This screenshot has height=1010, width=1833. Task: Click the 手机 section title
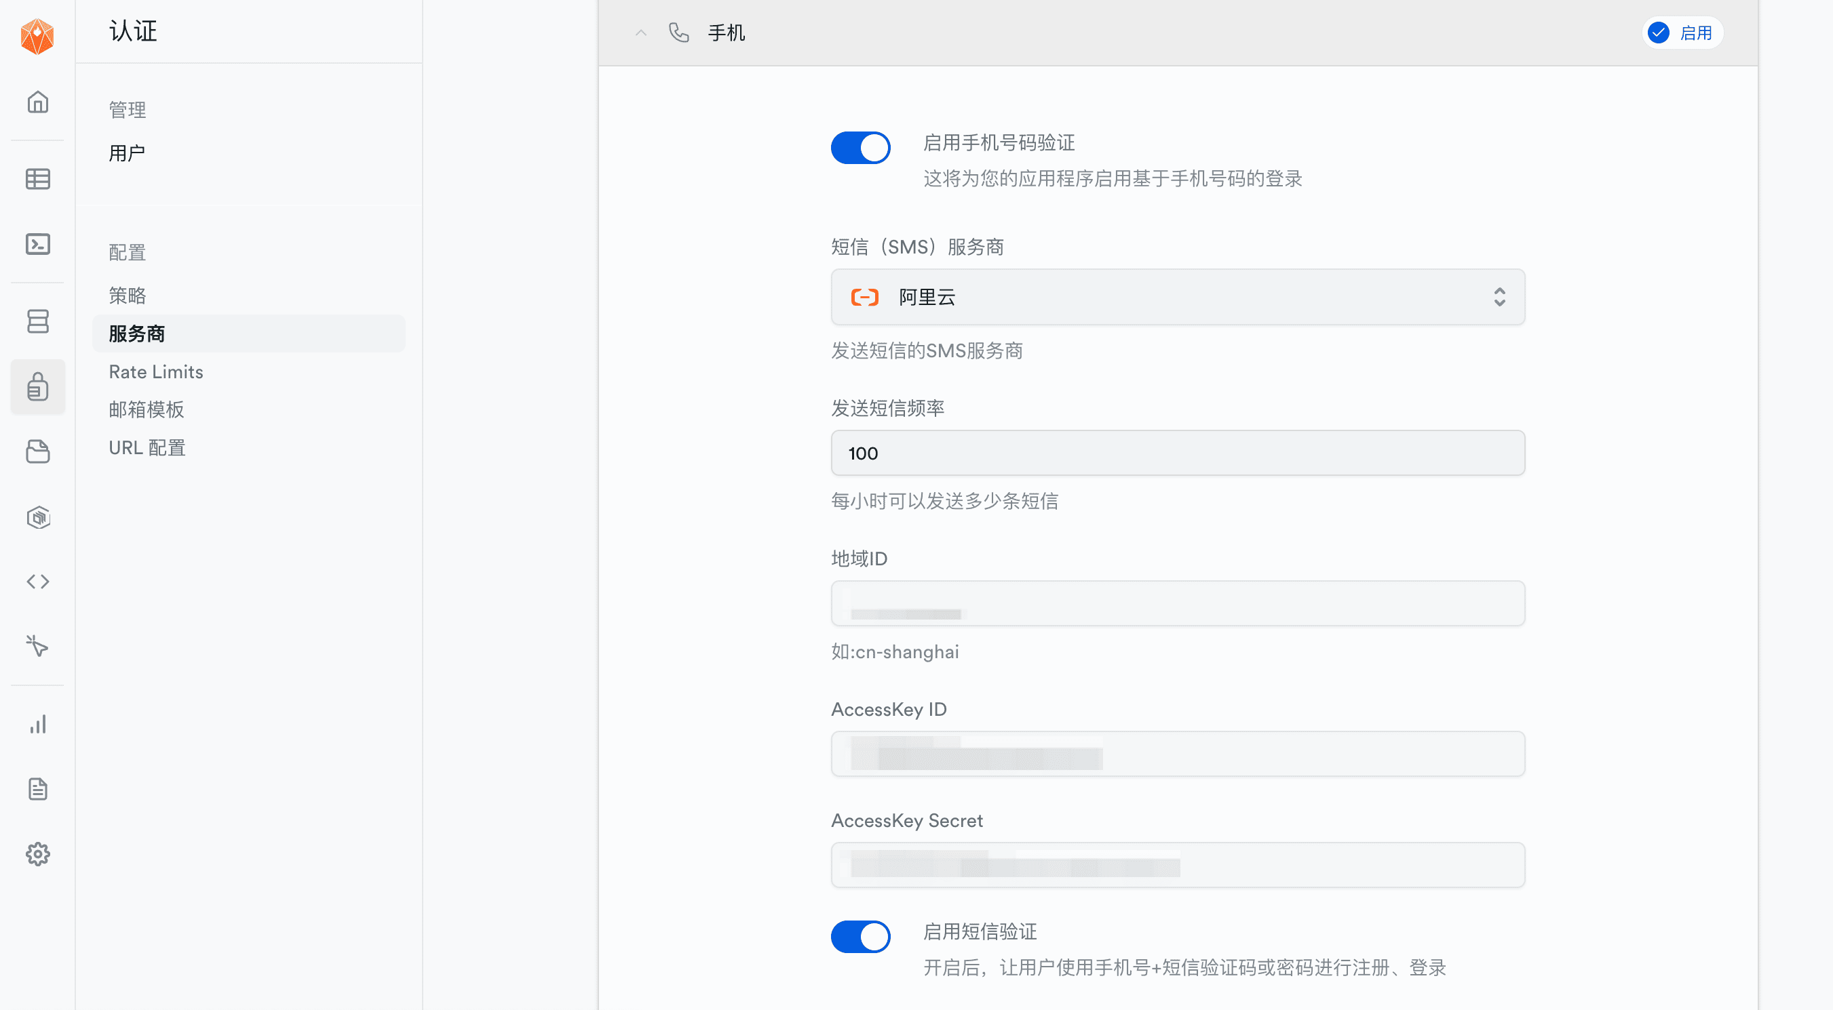click(726, 33)
